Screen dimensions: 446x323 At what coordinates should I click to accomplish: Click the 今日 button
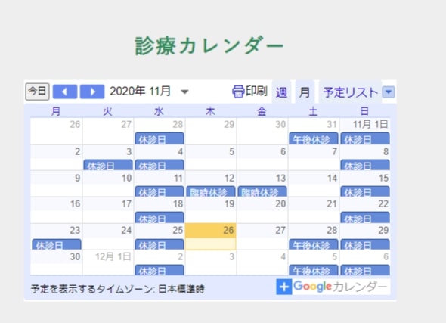pyautogui.click(x=37, y=92)
